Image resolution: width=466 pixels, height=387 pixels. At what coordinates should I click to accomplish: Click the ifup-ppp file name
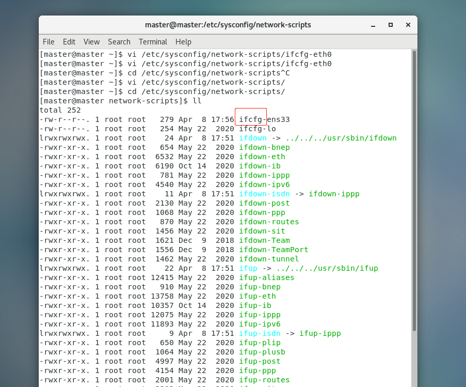coord(258,370)
